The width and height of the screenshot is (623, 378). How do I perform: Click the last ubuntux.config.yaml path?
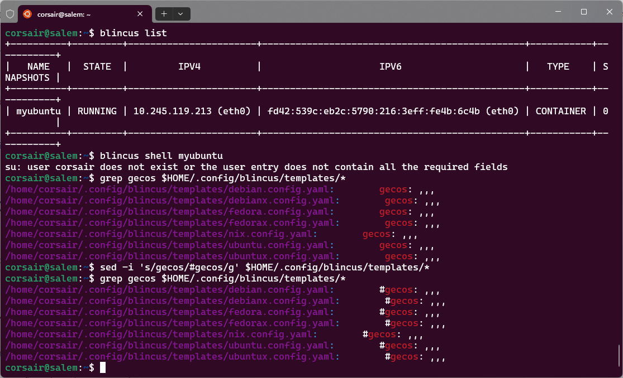point(172,356)
